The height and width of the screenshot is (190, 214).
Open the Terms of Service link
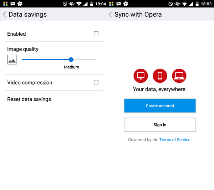[x=175, y=140]
